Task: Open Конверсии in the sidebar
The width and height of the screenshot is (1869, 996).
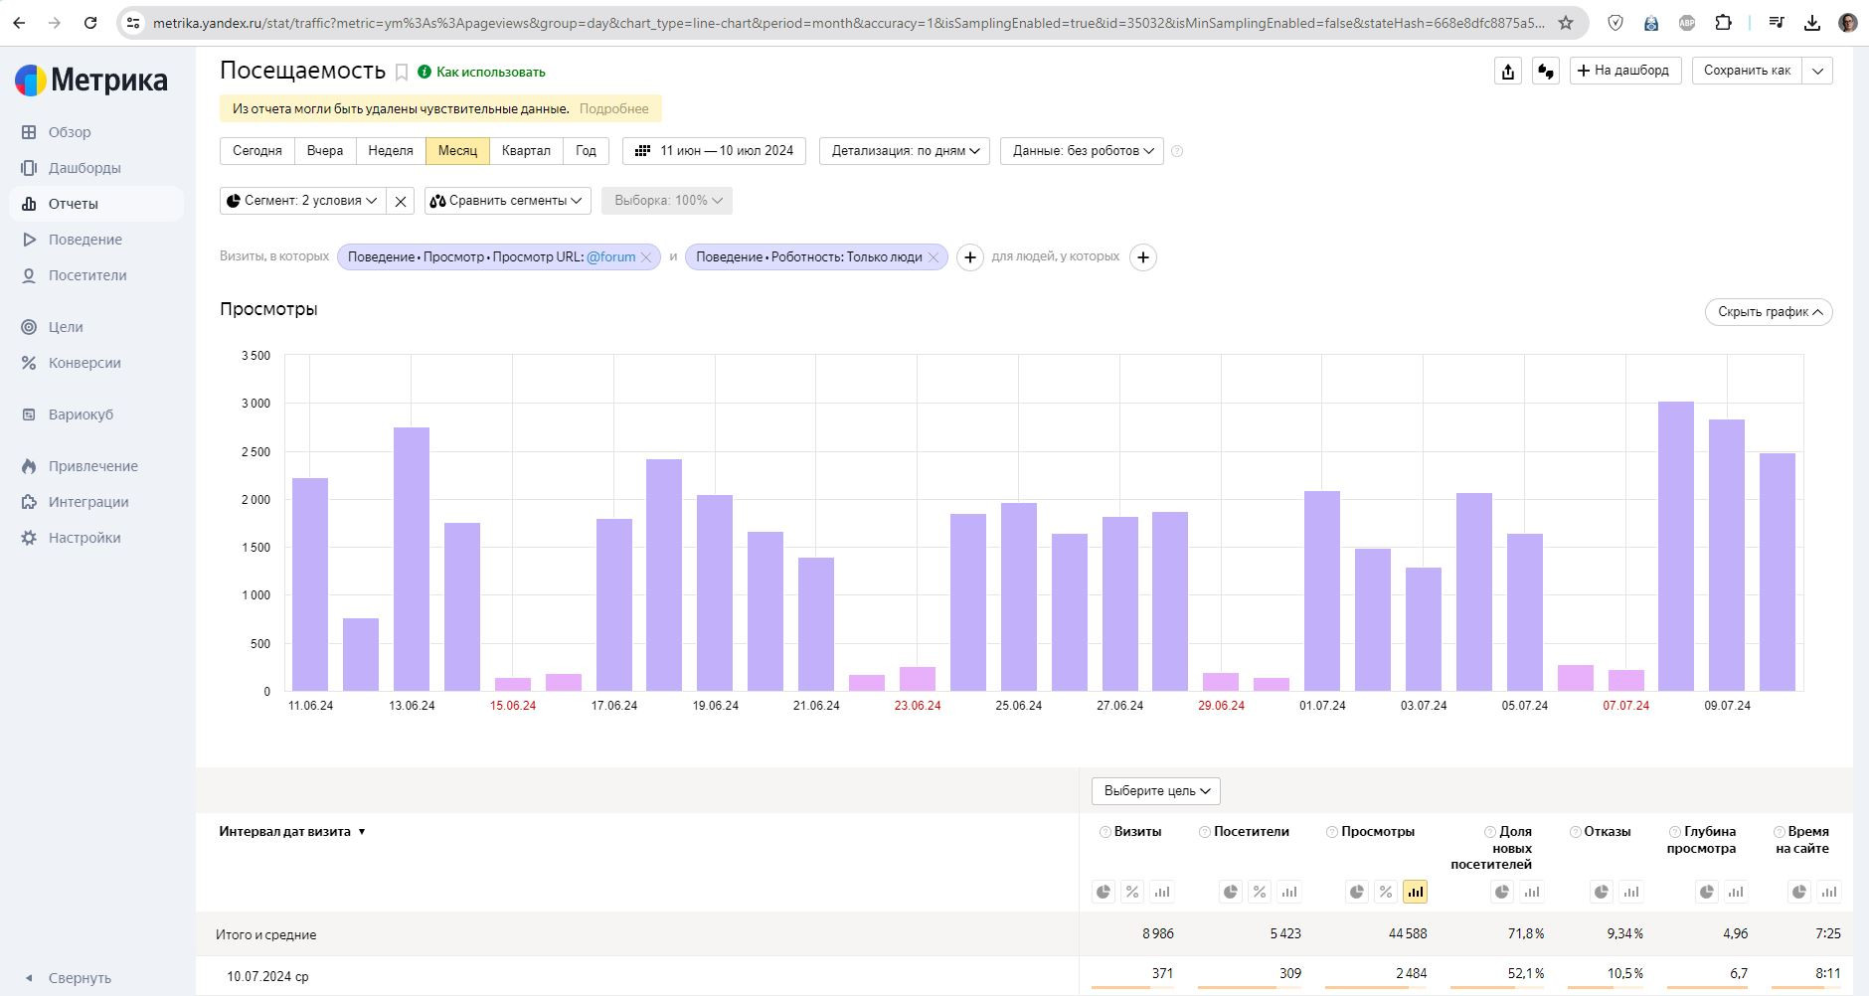Action: click(85, 363)
